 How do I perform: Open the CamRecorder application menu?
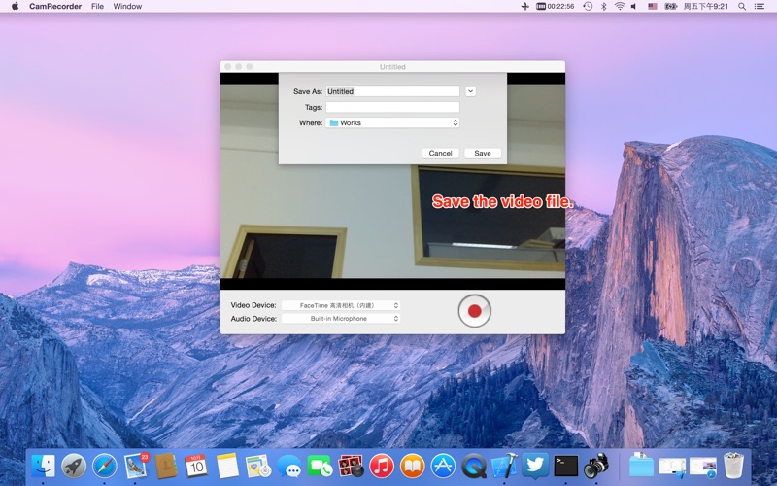tap(55, 7)
